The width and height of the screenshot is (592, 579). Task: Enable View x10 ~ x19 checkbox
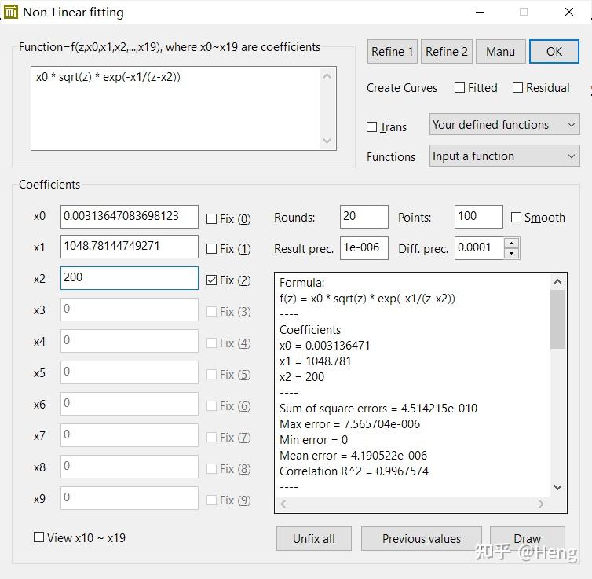[39, 537]
